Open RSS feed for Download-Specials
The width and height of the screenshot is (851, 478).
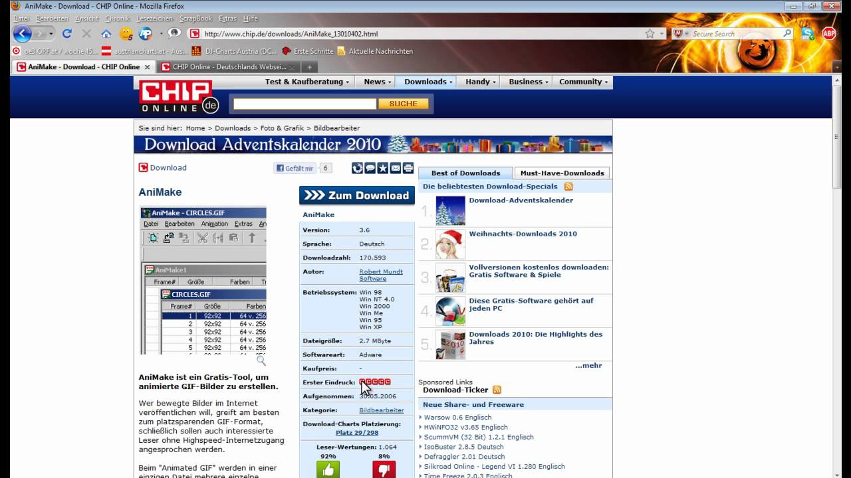pyautogui.click(x=568, y=187)
